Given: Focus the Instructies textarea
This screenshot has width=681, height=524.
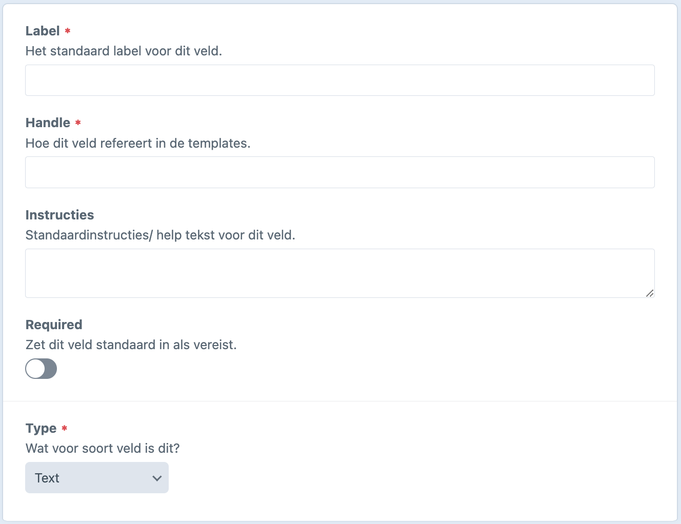Looking at the screenshot, I should [x=339, y=273].
